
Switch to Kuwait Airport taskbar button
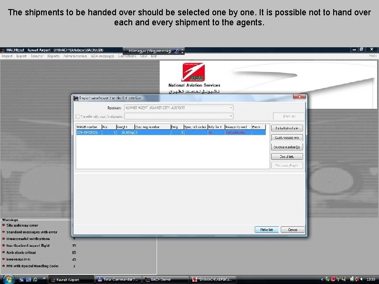tap(71, 280)
